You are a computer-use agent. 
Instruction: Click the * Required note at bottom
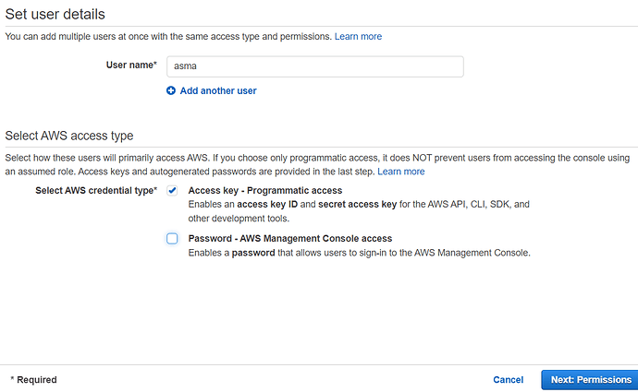[x=33, y=380]
